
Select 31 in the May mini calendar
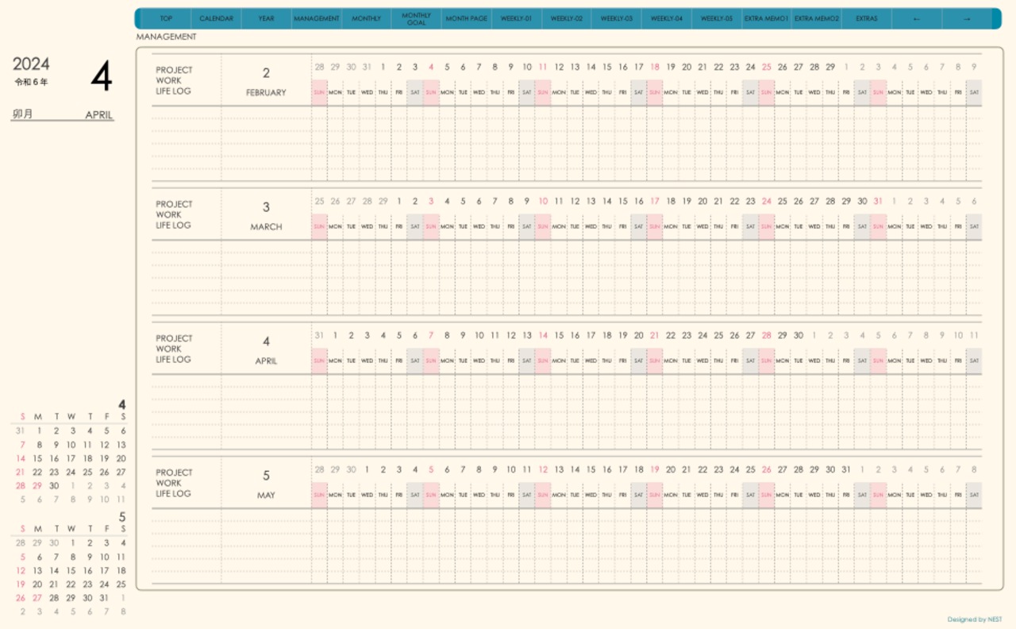click(104, 598)
